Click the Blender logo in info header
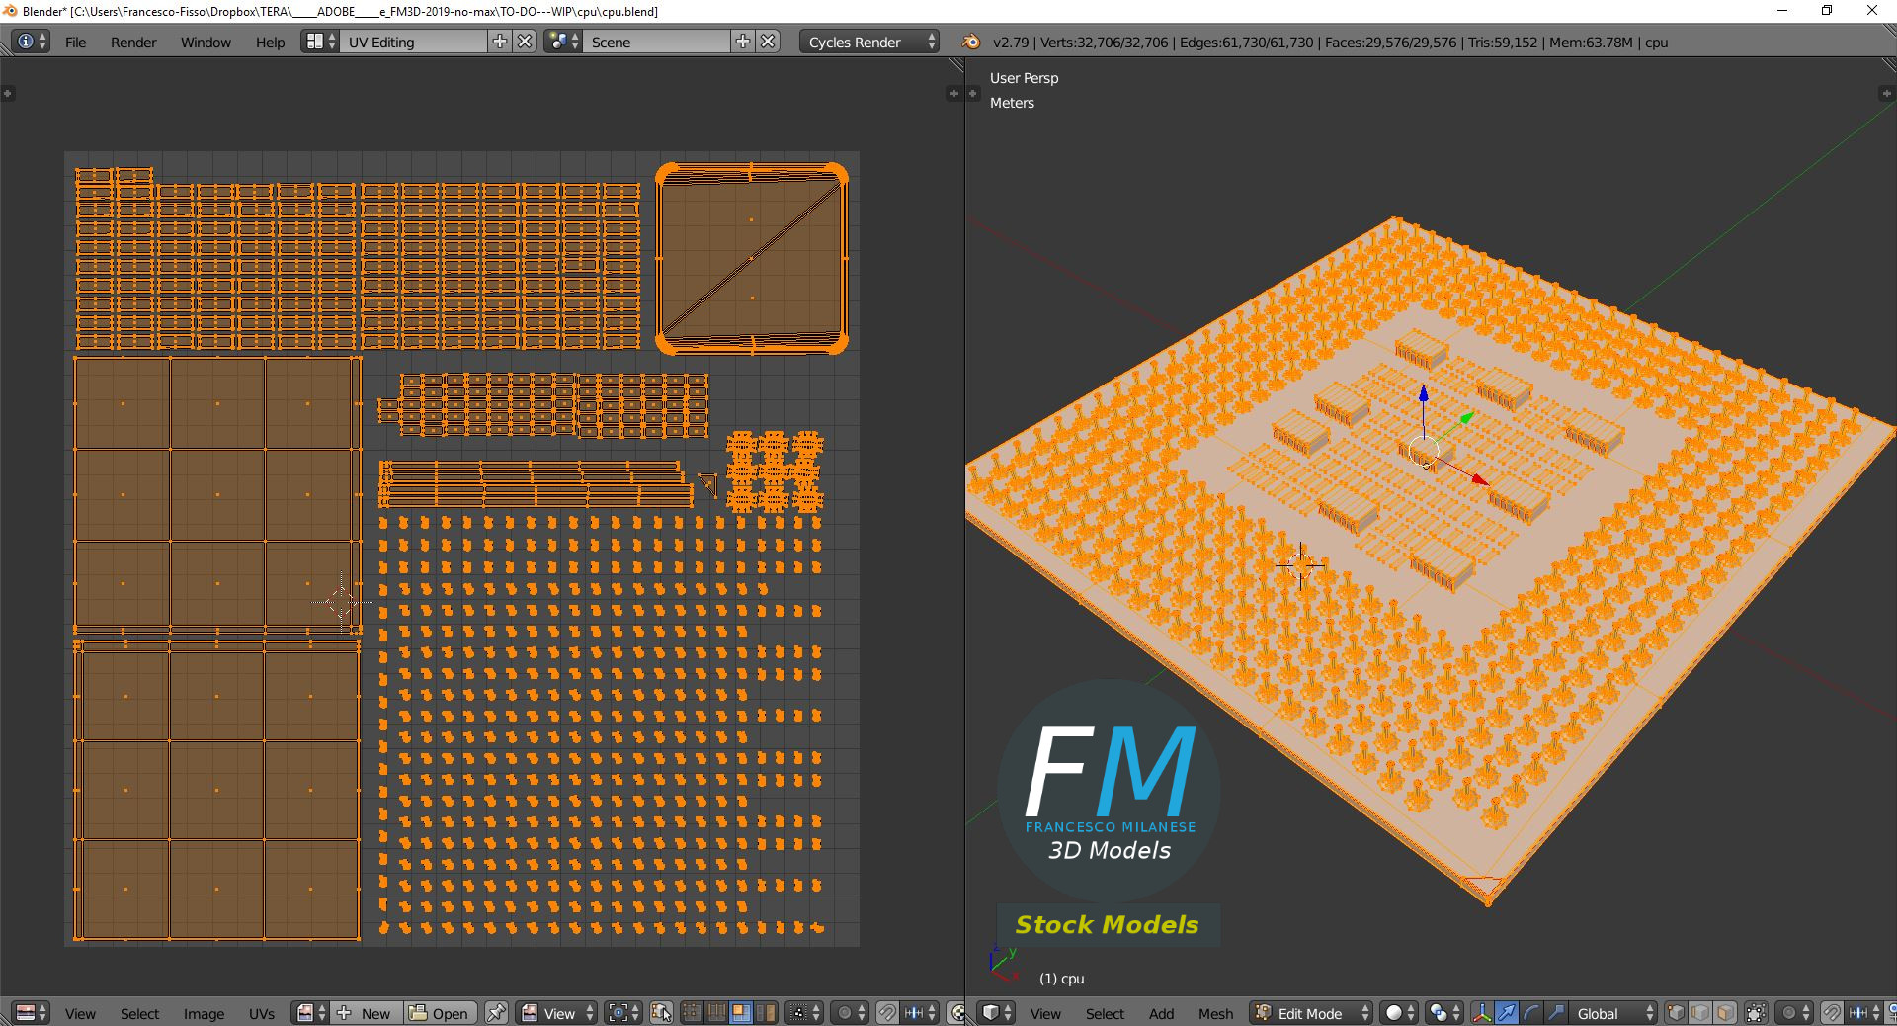 (971, 42)
